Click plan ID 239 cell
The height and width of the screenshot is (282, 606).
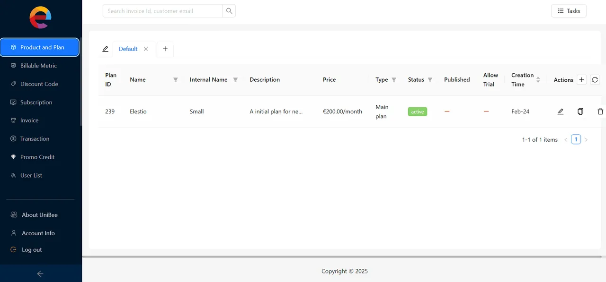click(x=110, y=111)
